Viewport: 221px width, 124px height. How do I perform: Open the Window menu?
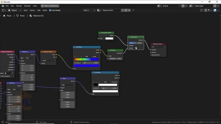(x=27, y=6)
